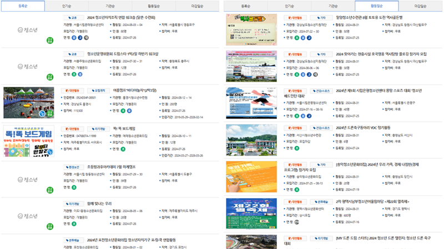Image resolution: width=444 pixels, height=249 pixels.
Task: Select the 인기순 tab in the left list
Action: 67,6
